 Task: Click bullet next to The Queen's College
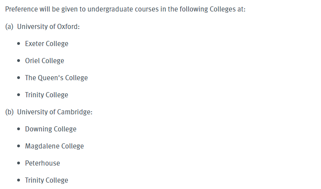click(19, 78)
